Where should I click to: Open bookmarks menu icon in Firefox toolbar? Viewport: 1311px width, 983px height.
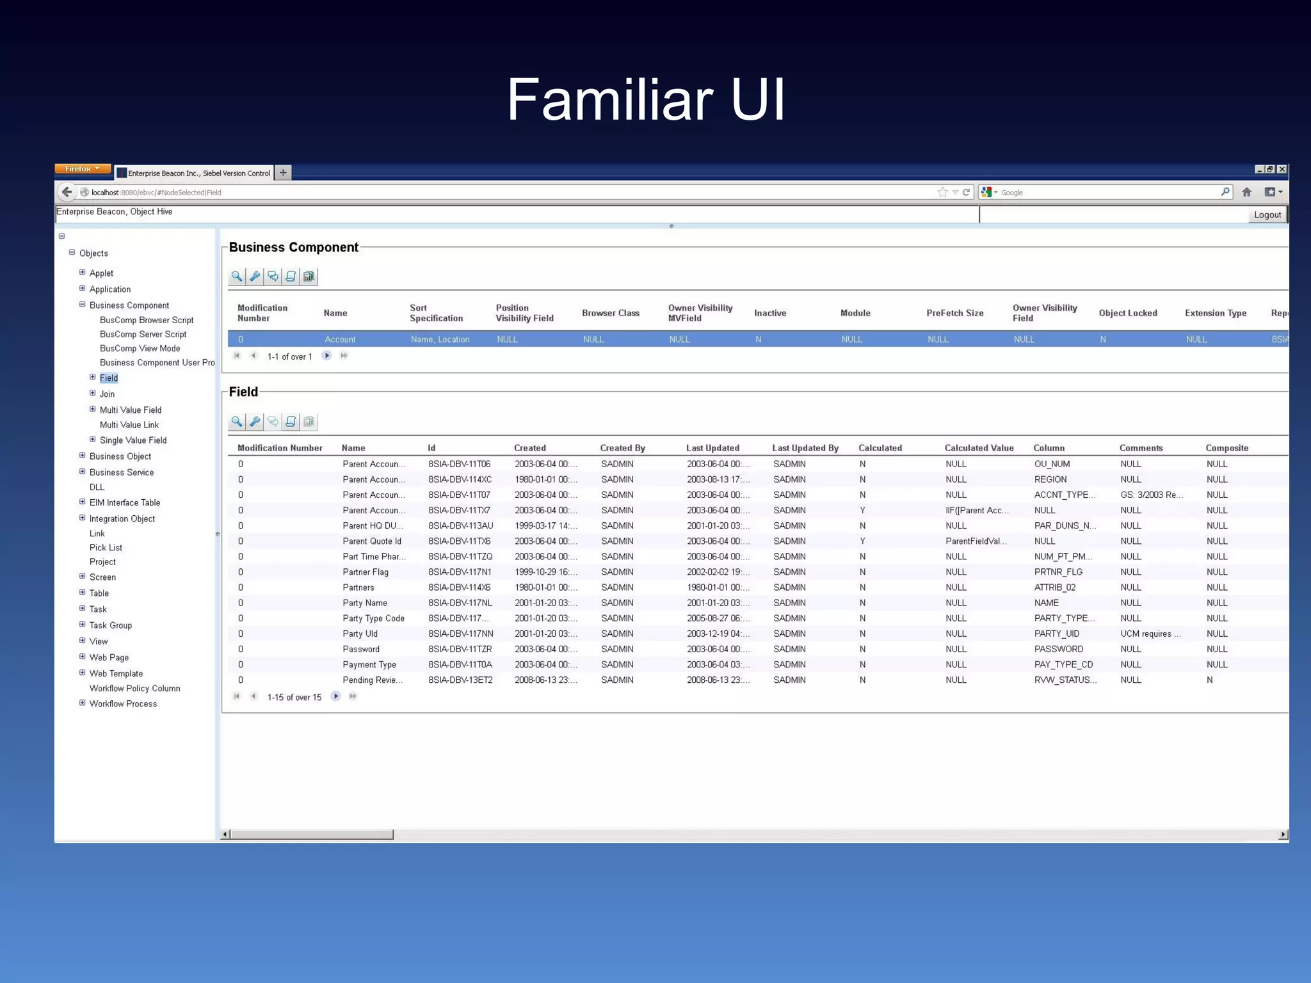click(x=1273, y=192)
